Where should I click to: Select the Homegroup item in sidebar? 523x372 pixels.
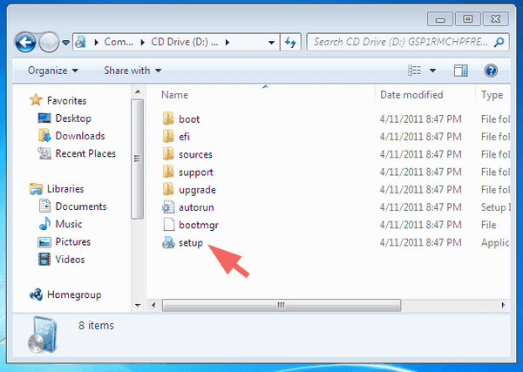[x=74, y=294]
